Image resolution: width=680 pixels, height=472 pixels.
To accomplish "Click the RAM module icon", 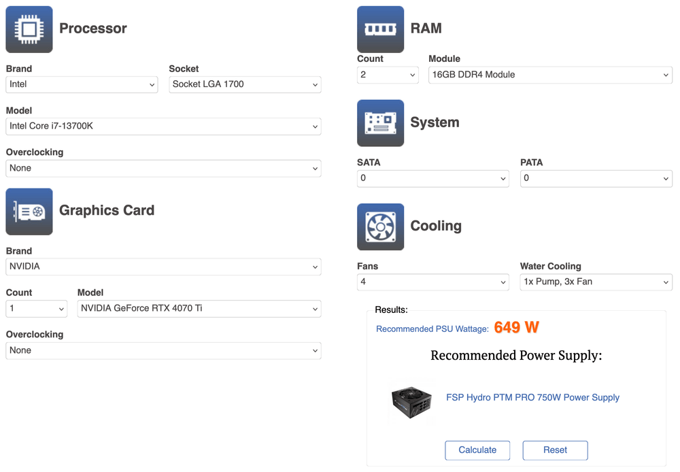I will (x=380, y=29).
